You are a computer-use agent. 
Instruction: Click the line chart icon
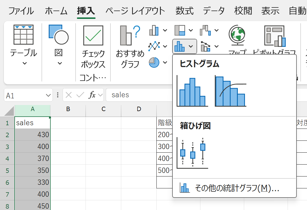(154, 46)
